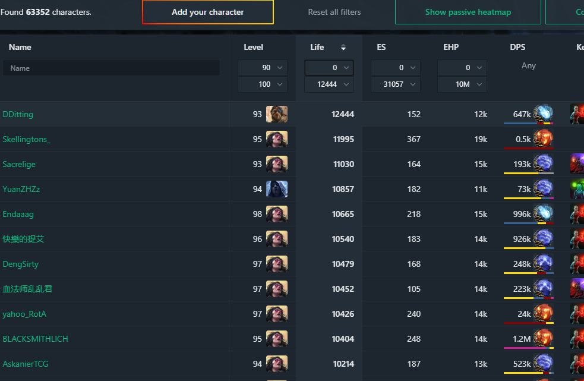Click BLACKSMITHLICH's class portrait icon

click(x=277, y=339)
